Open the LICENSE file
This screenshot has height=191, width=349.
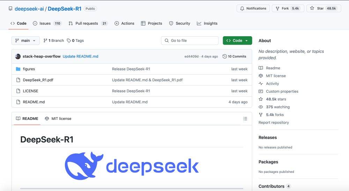30,91
